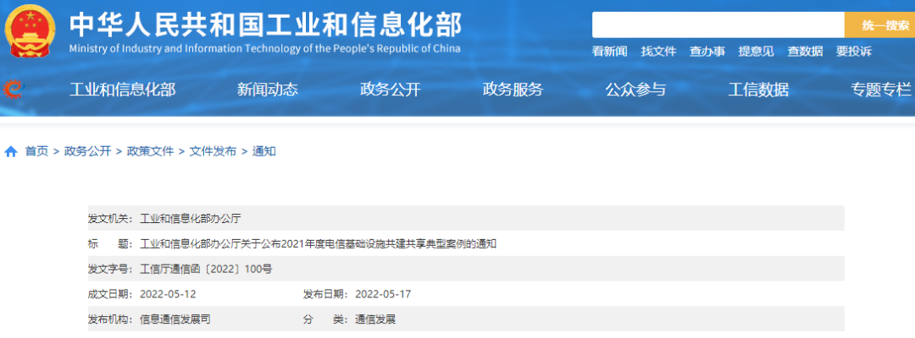Click issuing authority value 工业和信息化部办公厅
The width and height of the screenshot is (915, 338).
coord(191,219)
